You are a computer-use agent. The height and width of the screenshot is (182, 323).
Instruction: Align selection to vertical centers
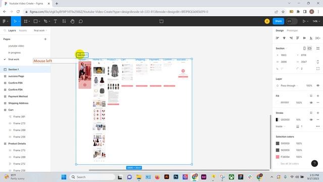(304, 38)
